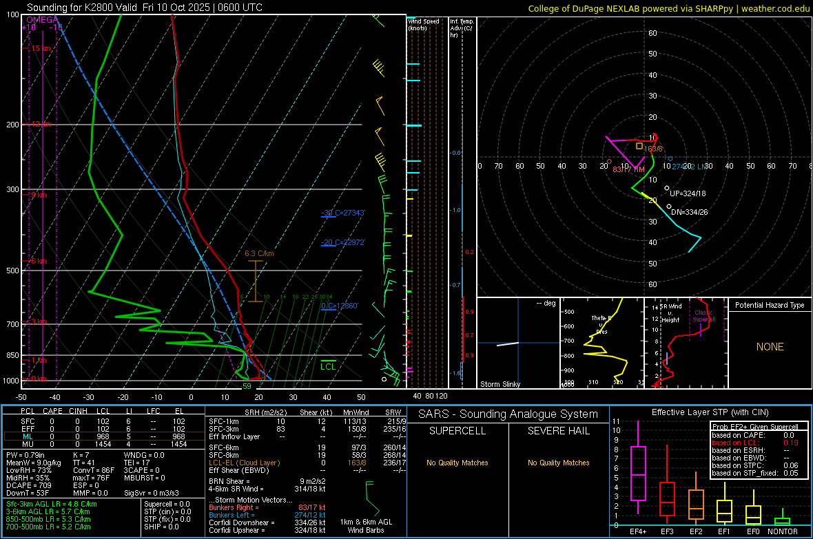Screen dimensions: 813x539
Task: Click the 850-500mb LR = 5.3 C/km line
Action: (48, 519)
